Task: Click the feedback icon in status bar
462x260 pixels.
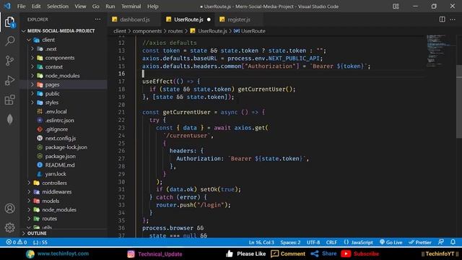Action: pos(441,242)
